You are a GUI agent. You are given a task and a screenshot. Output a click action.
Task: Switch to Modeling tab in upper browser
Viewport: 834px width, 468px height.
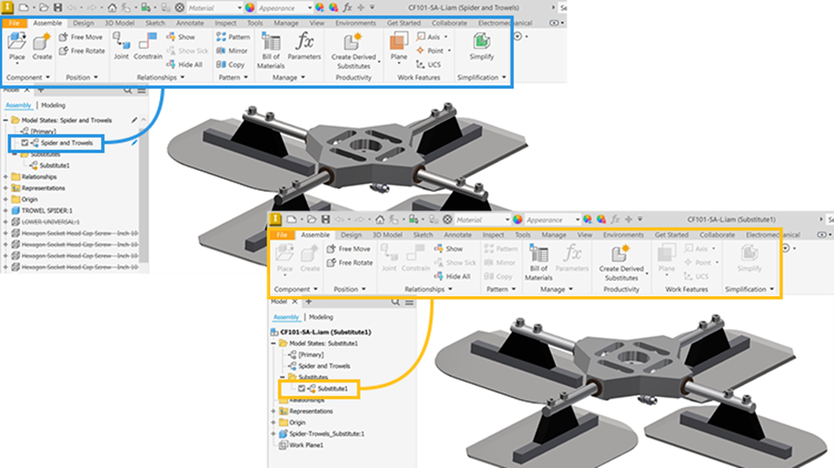(53, 105)
